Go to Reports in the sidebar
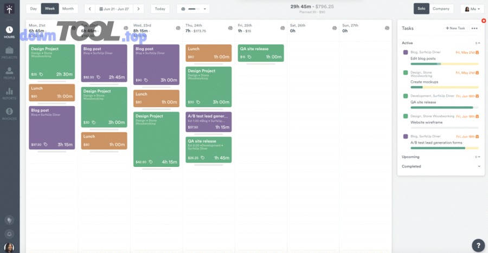 click(x=9, y=94)
